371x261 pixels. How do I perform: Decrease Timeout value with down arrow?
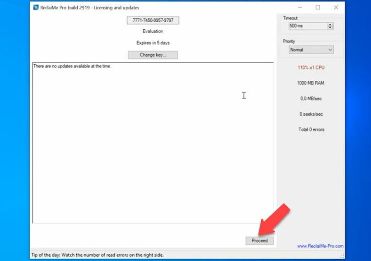331,28
